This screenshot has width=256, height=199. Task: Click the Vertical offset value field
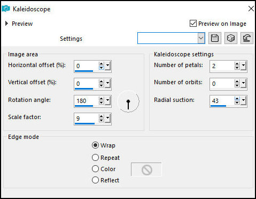click(86, 84)
